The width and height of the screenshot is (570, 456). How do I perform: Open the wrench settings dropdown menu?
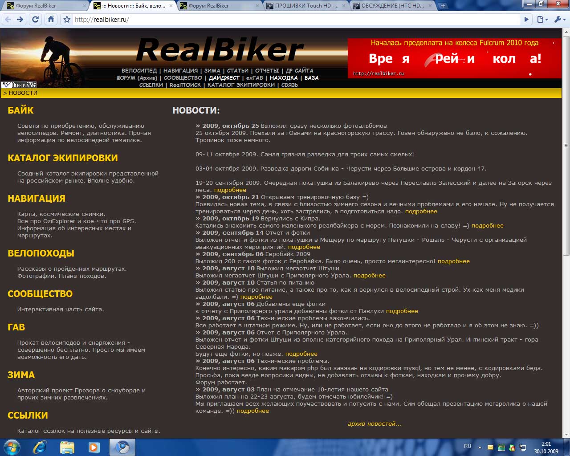pos(559,20)
